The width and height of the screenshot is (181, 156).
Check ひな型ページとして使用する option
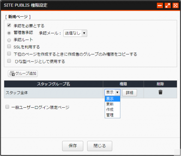[9, 61]
